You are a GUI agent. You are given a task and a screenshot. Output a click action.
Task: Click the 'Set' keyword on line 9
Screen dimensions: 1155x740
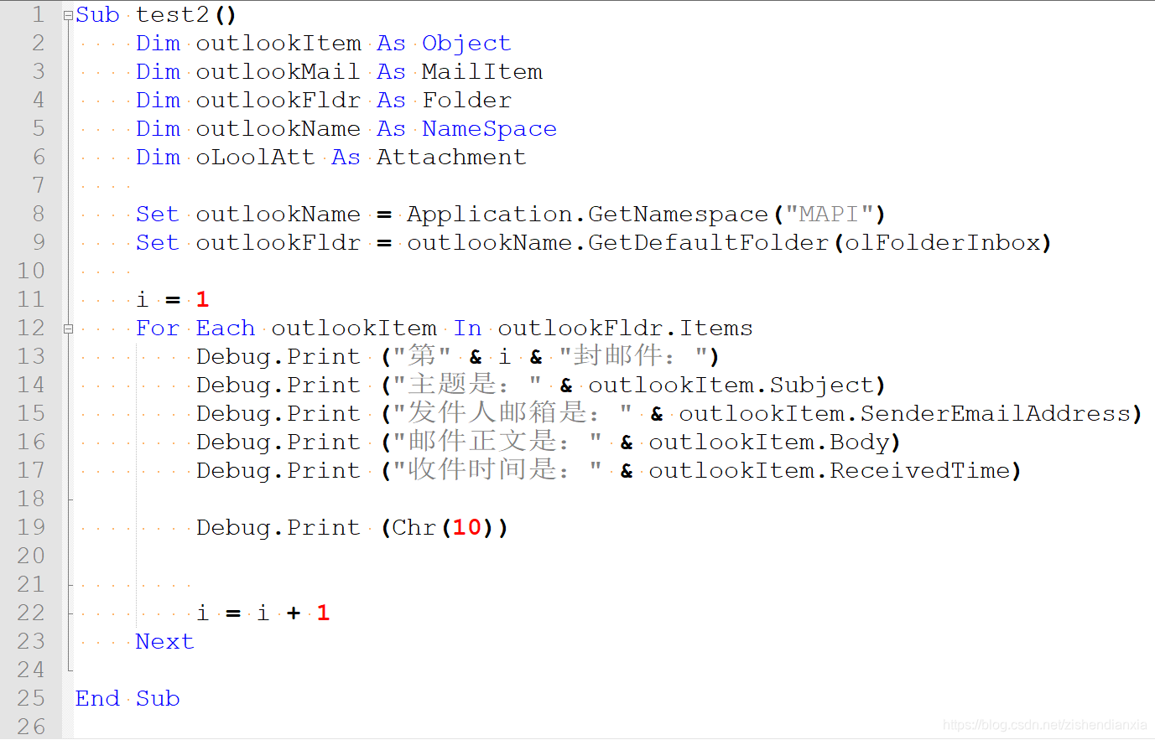[158, 243]
